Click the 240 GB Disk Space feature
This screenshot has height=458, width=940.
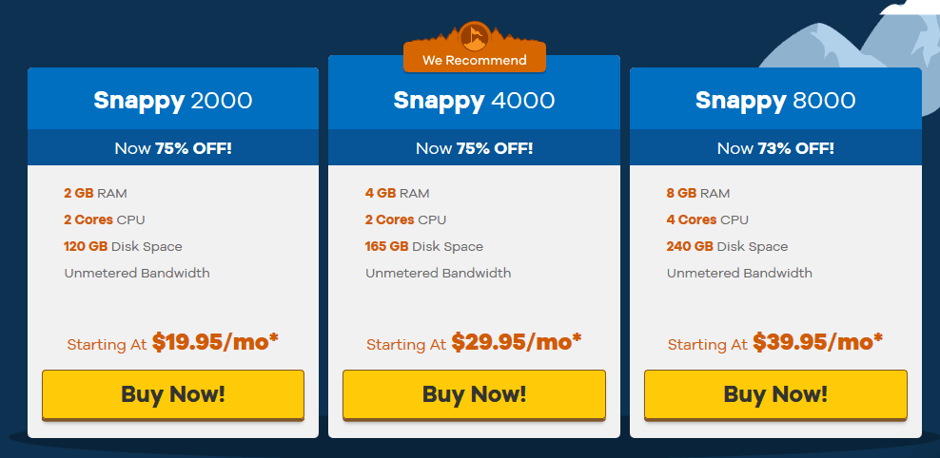727,247
